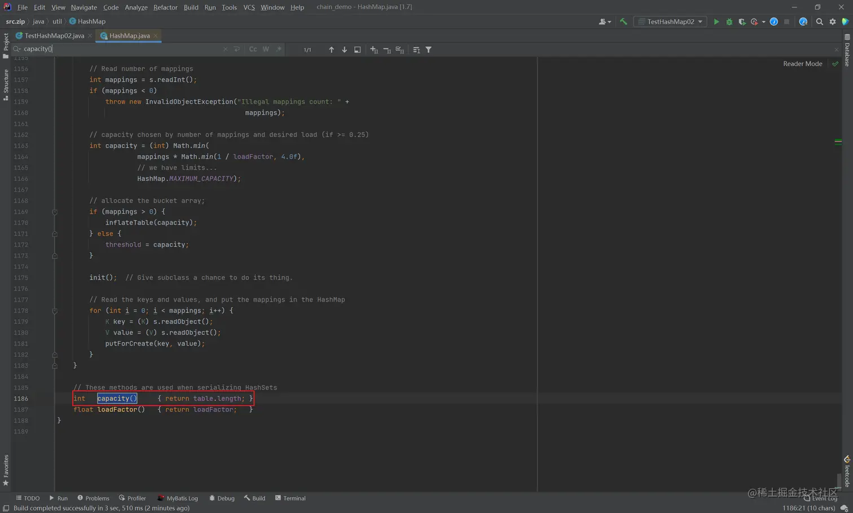Open the Refactor menu
853x513 pixels.
coord(165,7)
